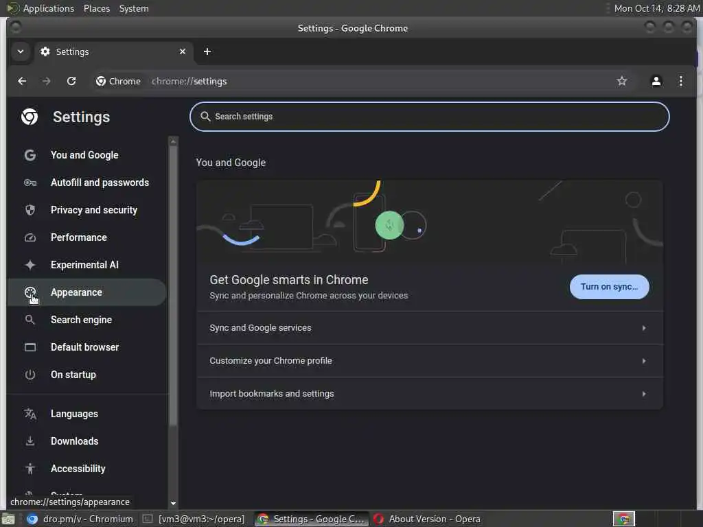Open the Places menu
Viewport: 703px width, 527px height.
[96, 8]
